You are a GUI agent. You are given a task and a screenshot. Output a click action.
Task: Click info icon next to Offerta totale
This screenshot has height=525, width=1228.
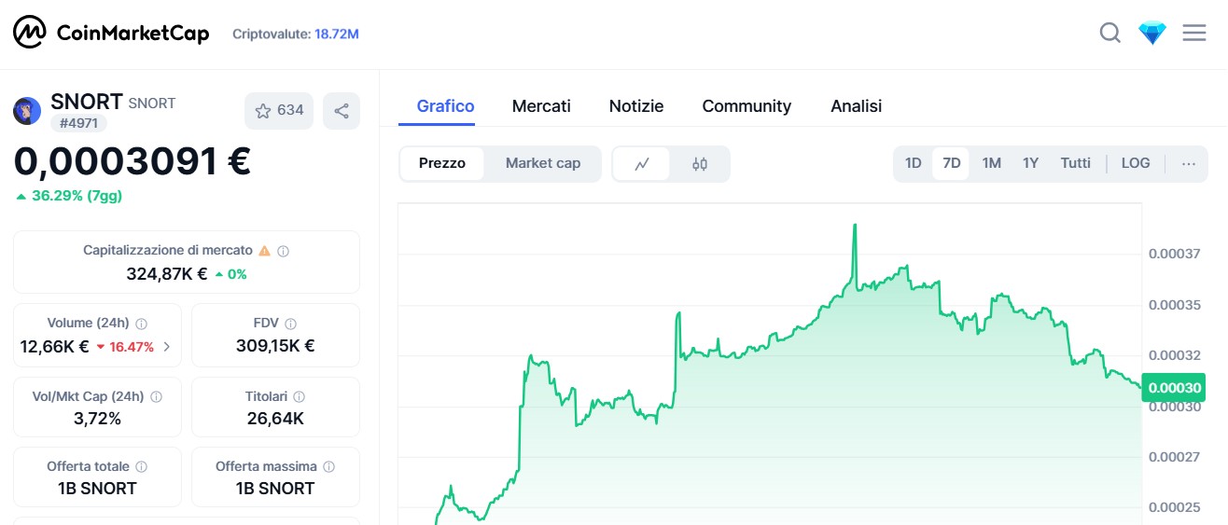141,466
